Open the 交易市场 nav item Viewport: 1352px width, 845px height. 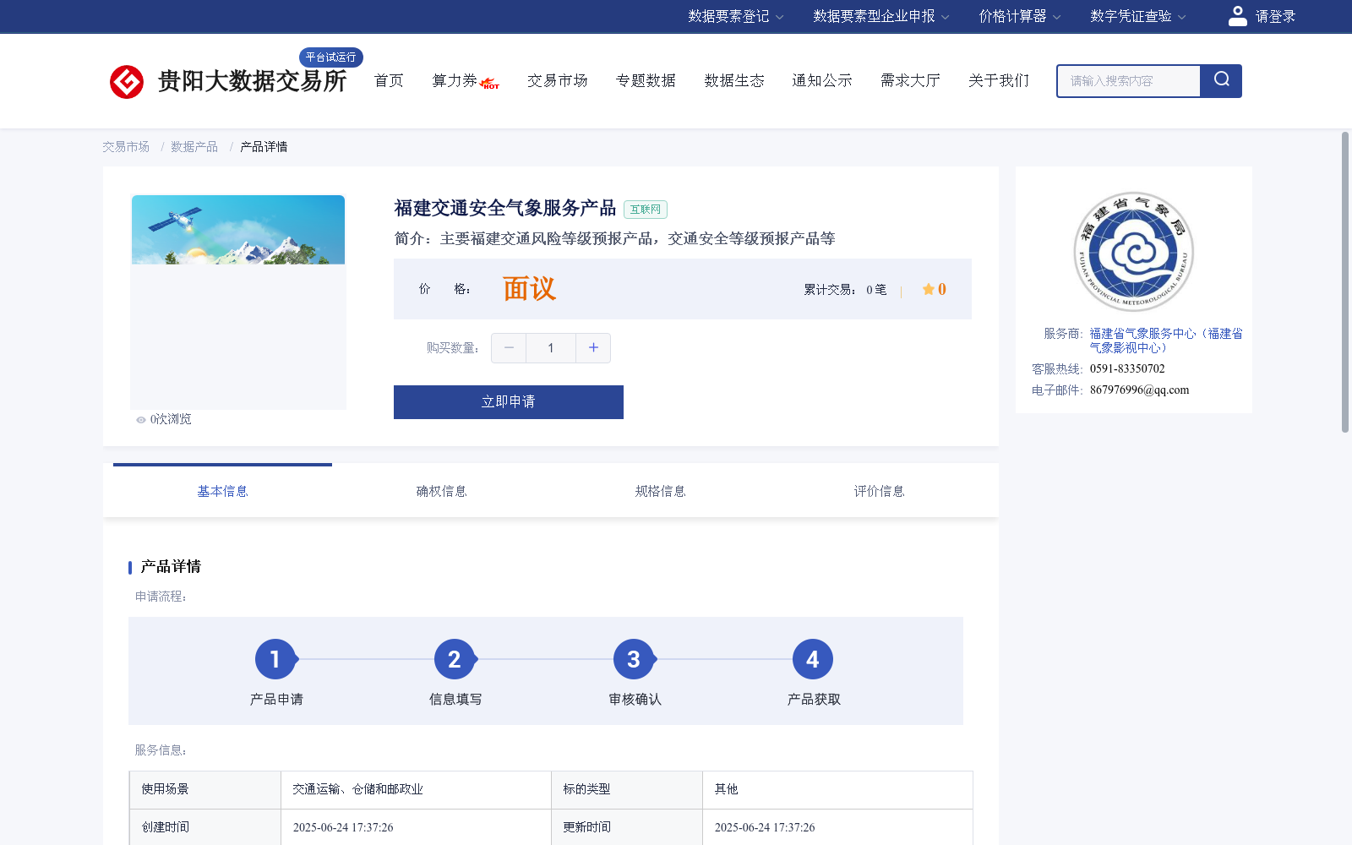(x=558, y=81)
